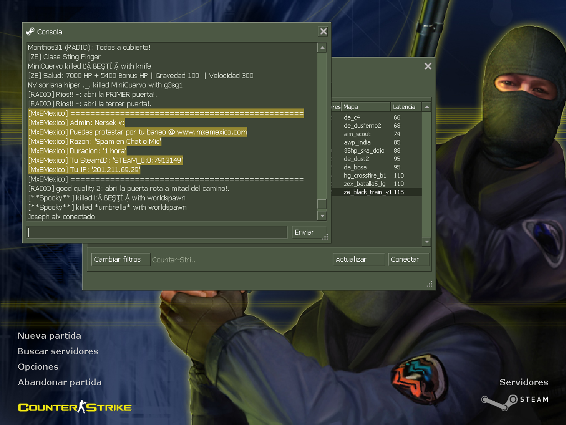The width and height of the screenshot is (566, 425).
Task: Select the 35hp_ska_dojo server row
Action: tap(376, 151)
